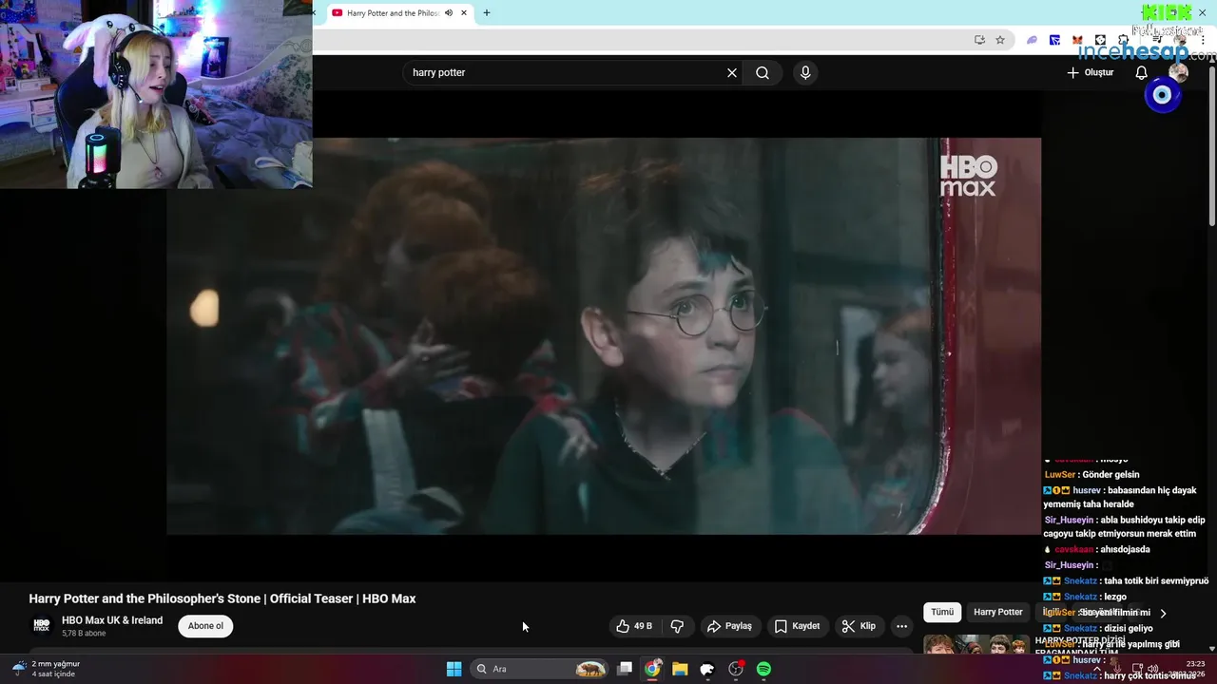The height and width of the screenshot is (684, 1217).
Task: Create a clip with the Klip button
Action: pos(859,626)
